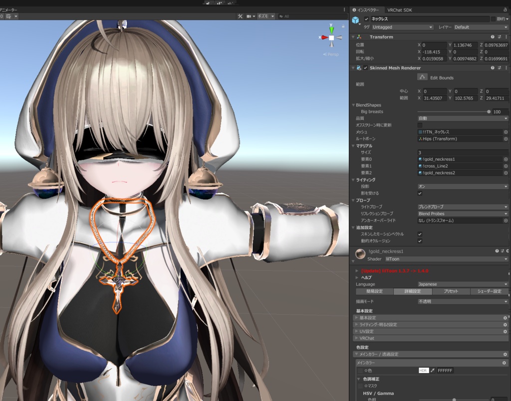Click the Edit Bounds tool button
511x401 pixels.
422,77
